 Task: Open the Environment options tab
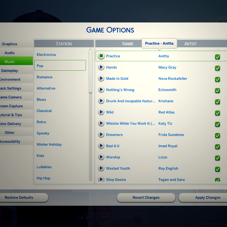(x=16, y=79)
